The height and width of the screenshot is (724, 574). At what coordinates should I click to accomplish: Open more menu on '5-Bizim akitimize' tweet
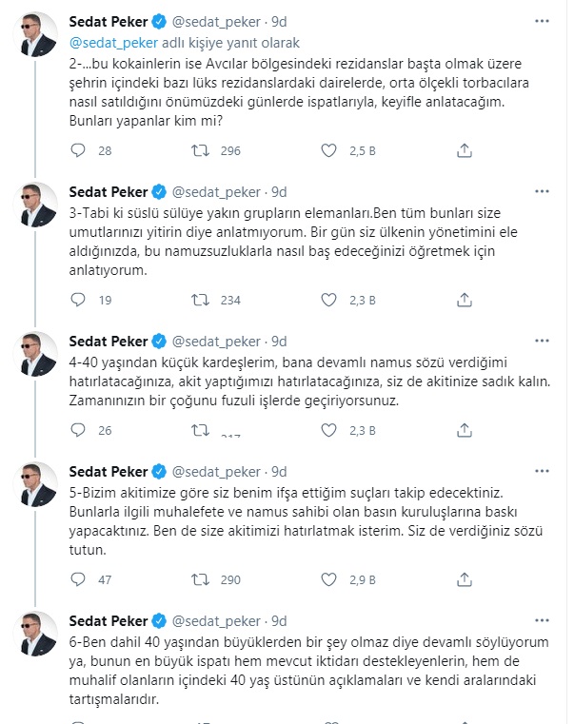point(542,472)
